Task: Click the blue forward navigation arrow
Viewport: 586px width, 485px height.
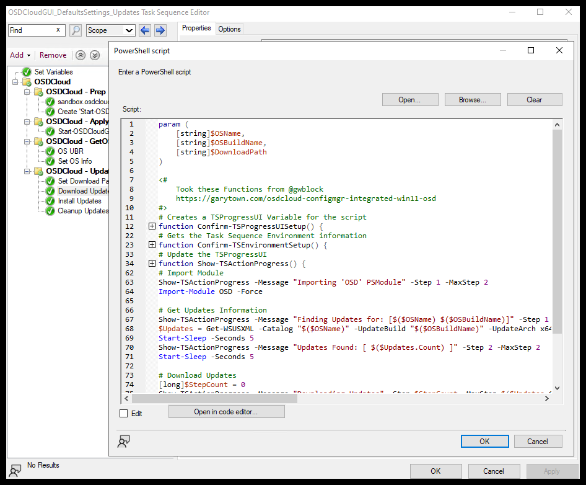Action: [159, 30]
